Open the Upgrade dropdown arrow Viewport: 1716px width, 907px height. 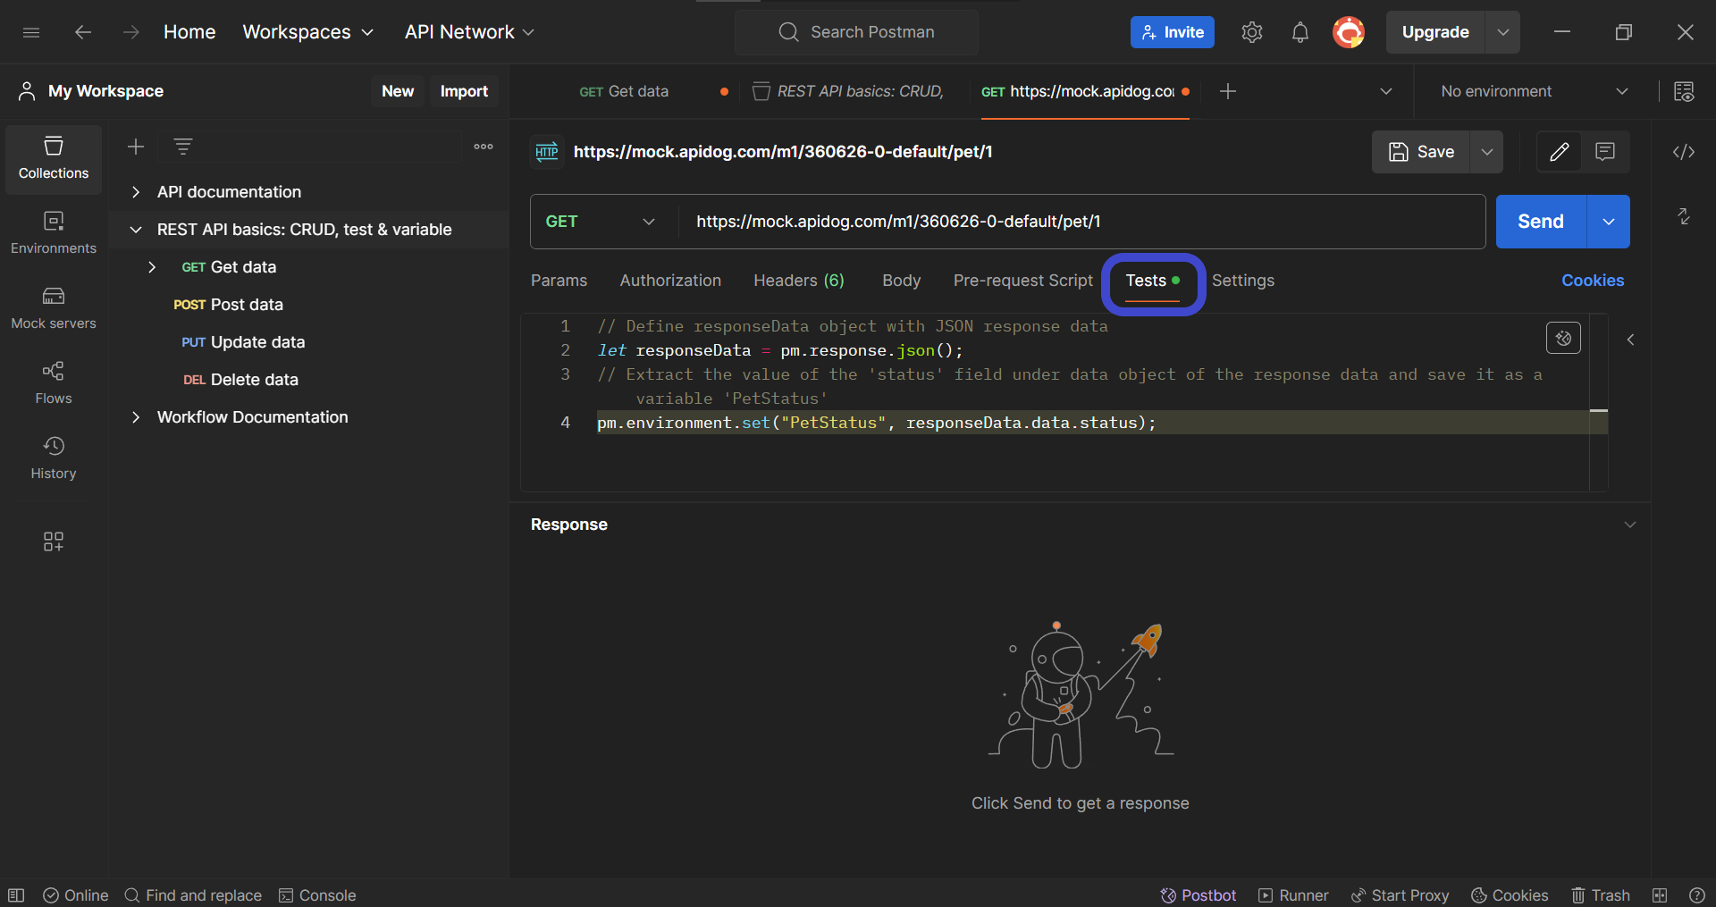coord(1503,32)
